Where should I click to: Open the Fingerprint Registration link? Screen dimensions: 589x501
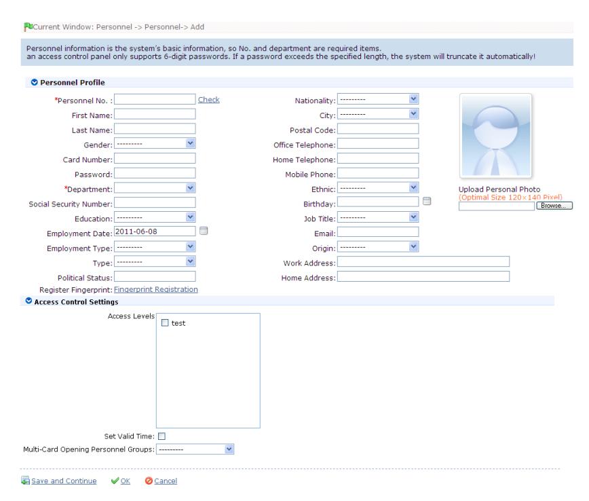point(156,289)
